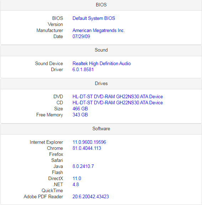This screenshot has height=205, width=202.
Task: Select the Default System BIOS value
Action: coord(94,18)
